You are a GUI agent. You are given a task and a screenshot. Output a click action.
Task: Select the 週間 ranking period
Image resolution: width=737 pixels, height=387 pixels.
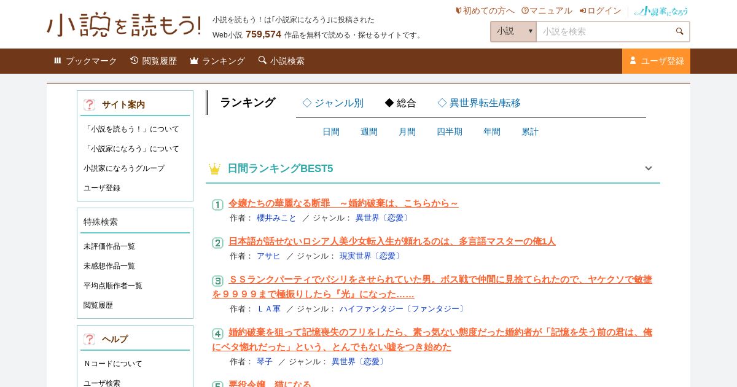[369, 131]
